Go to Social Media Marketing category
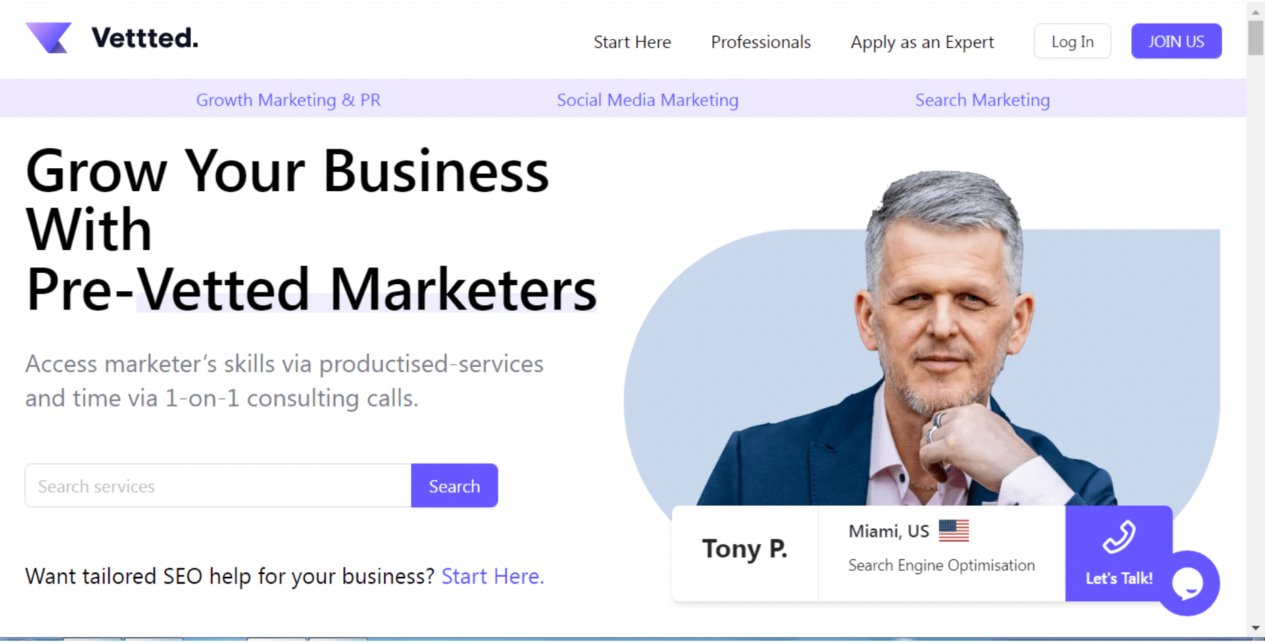The height and width of the screenshot is (643, 1265). (x=647, y=100)
